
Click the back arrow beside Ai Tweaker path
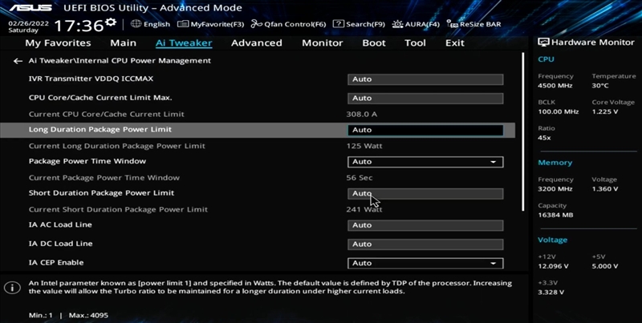pyautogui.click(x=18, y=61)
